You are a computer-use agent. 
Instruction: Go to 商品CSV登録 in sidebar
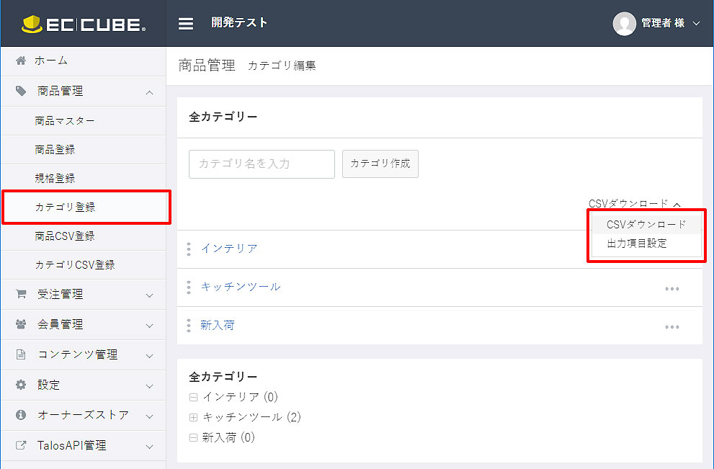pos(65,236)
